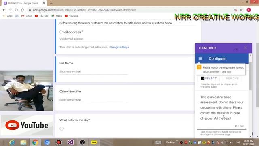Reload the Google Forms page

16,10
